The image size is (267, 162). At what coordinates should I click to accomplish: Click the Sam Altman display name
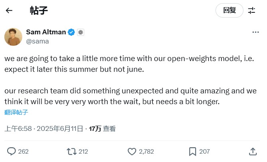point(46,32)
